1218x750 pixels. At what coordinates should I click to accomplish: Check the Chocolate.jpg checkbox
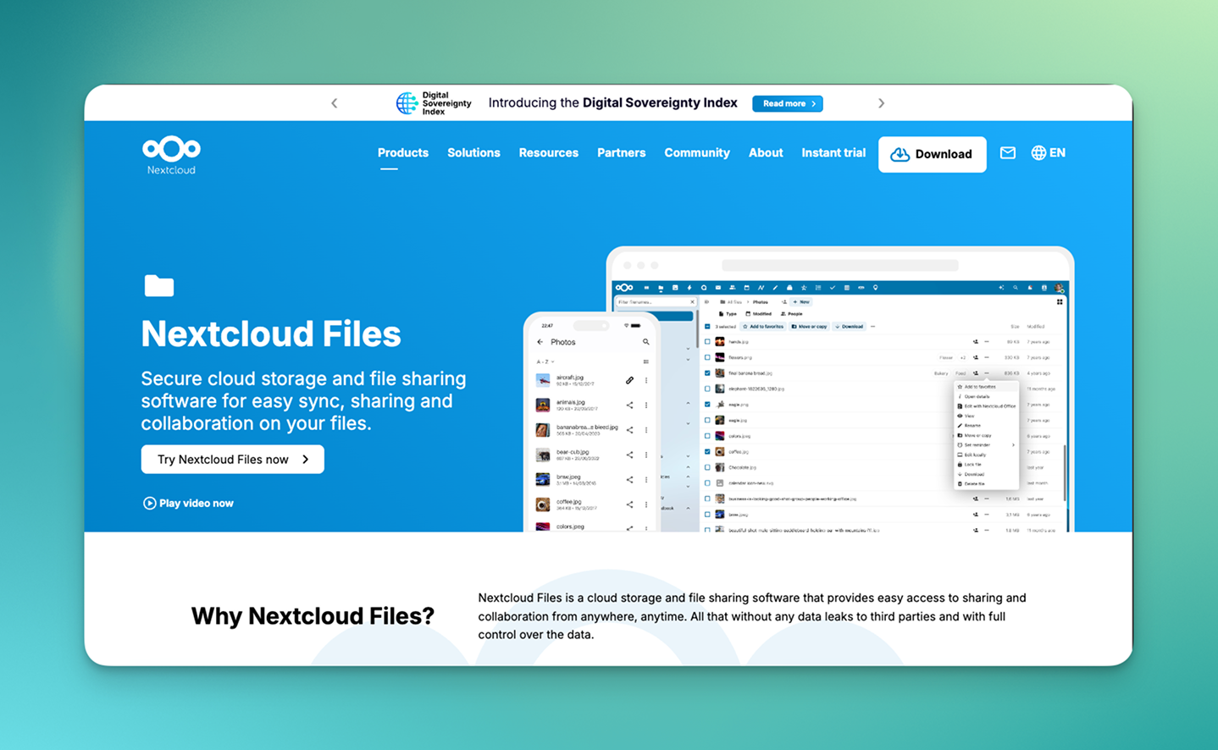click(x=707, y=467)
